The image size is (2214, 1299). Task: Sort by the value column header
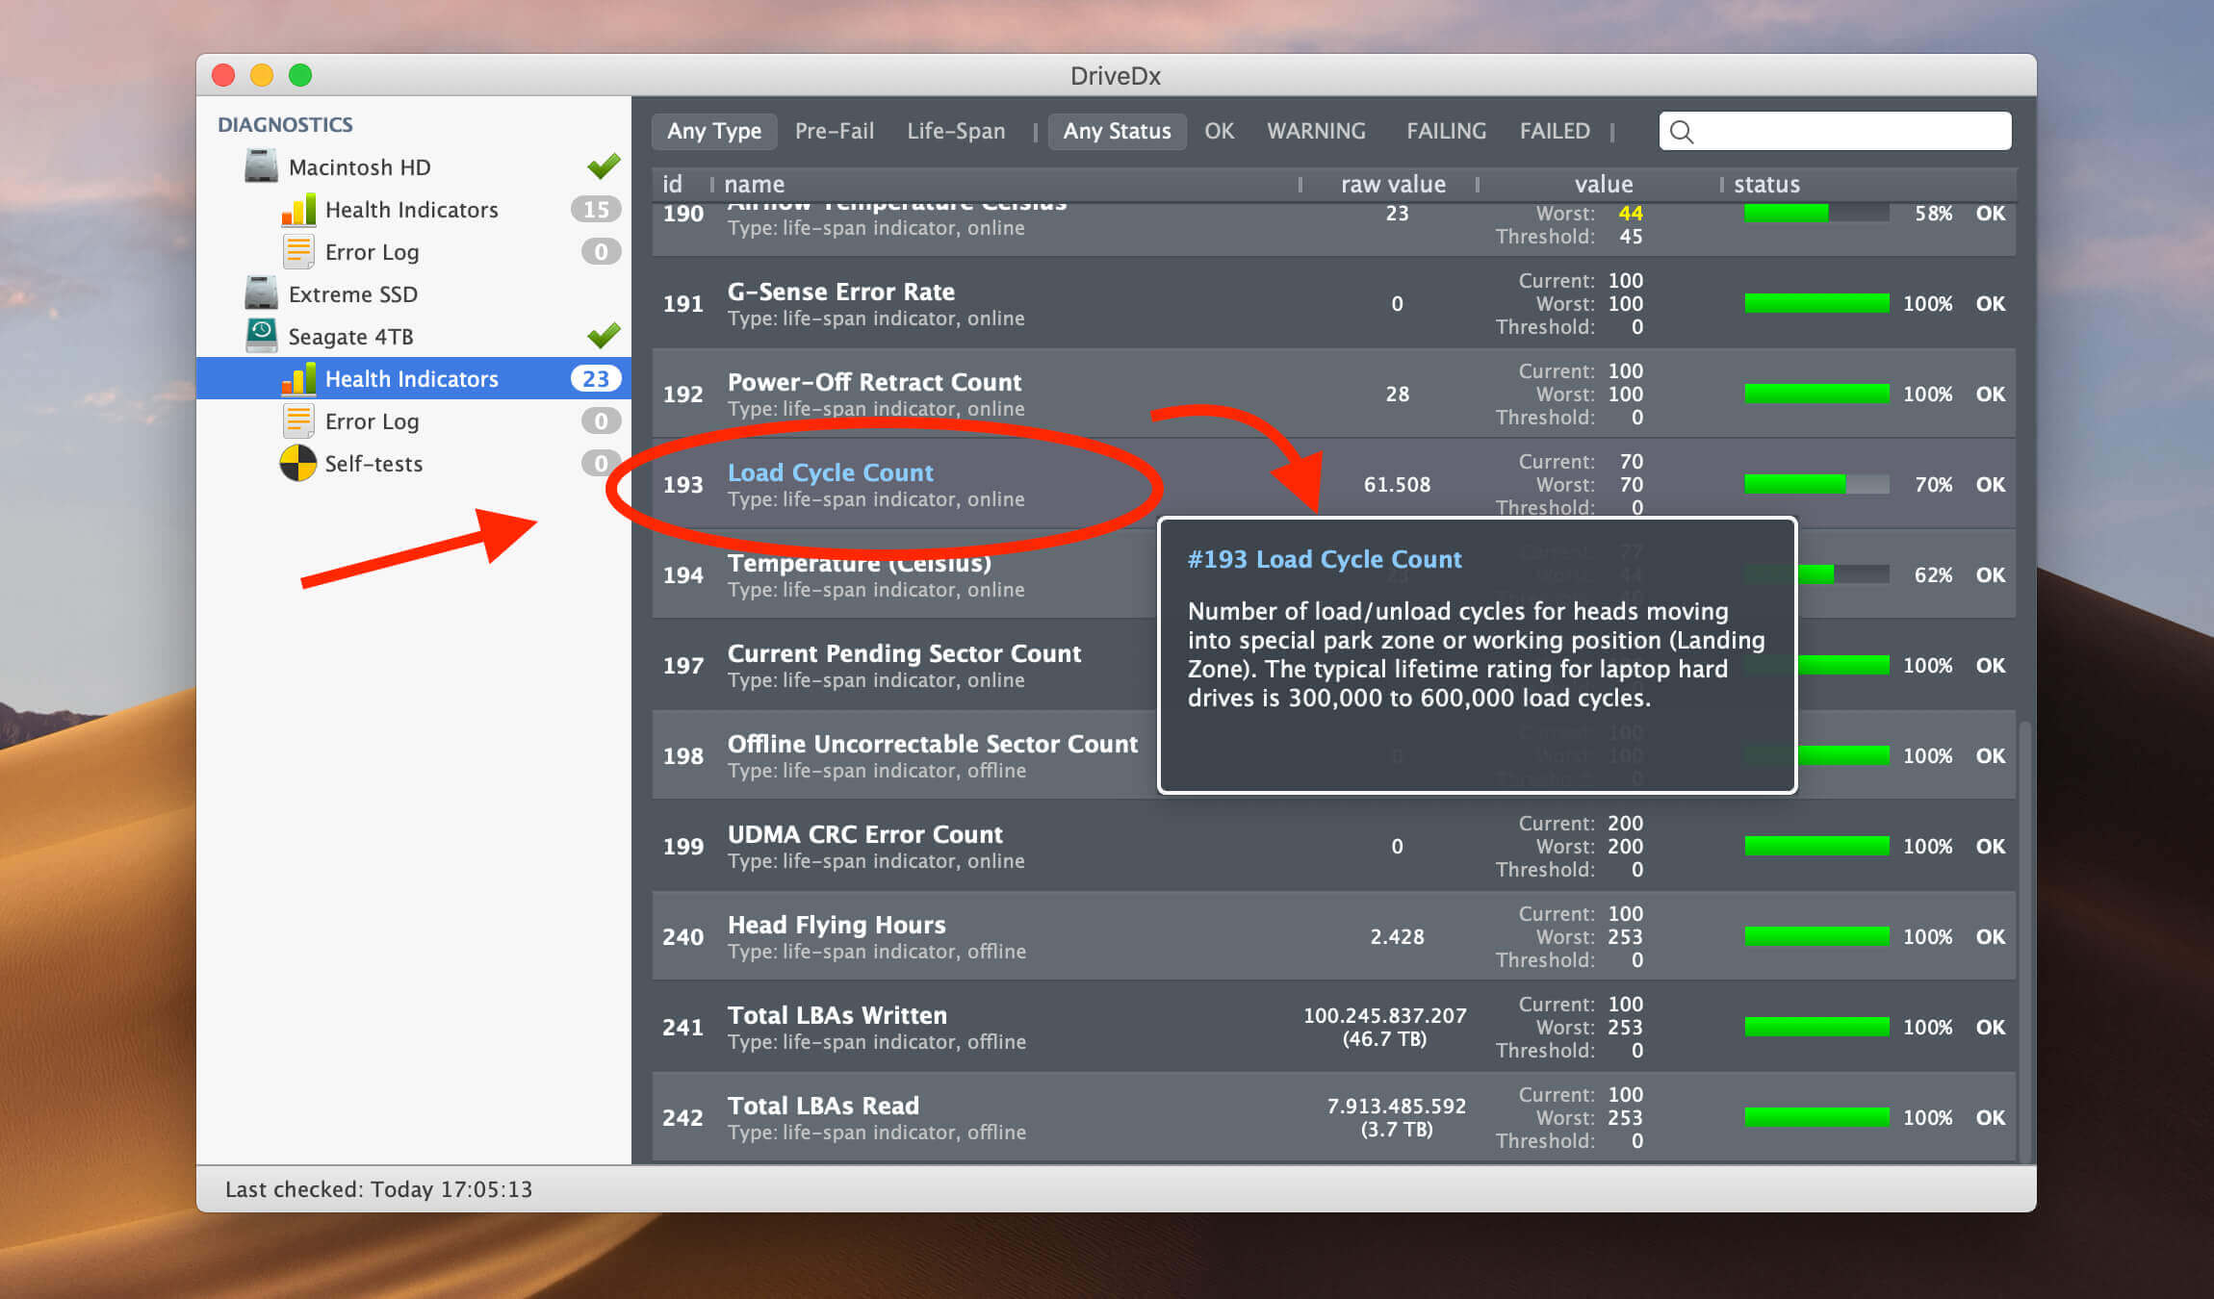pos(1603,184)
